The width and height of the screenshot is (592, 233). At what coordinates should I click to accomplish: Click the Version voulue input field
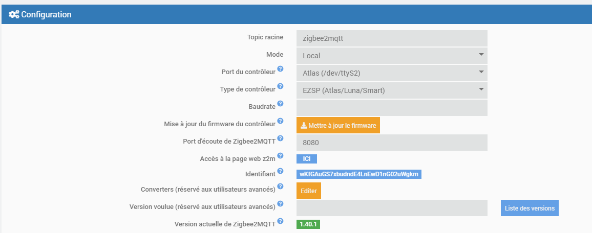(x=392, y=208)
